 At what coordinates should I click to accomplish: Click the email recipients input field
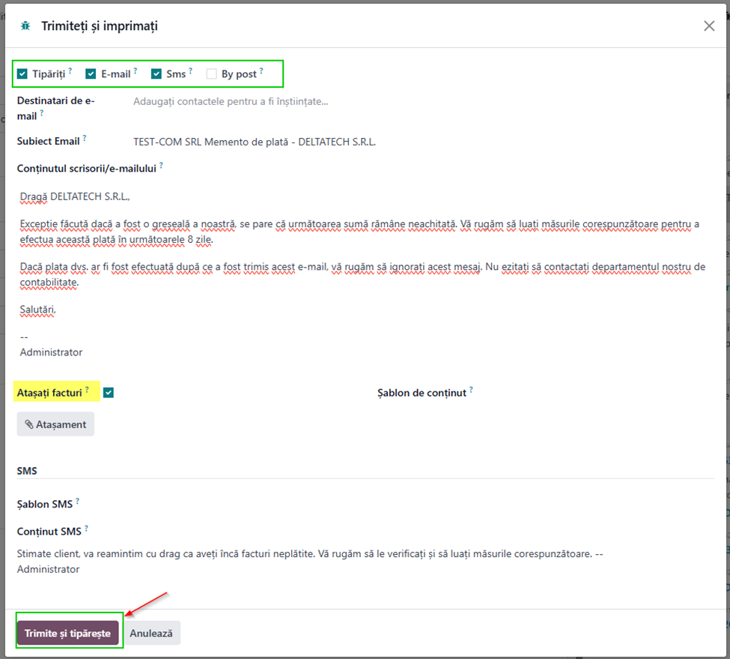[423, 102]
